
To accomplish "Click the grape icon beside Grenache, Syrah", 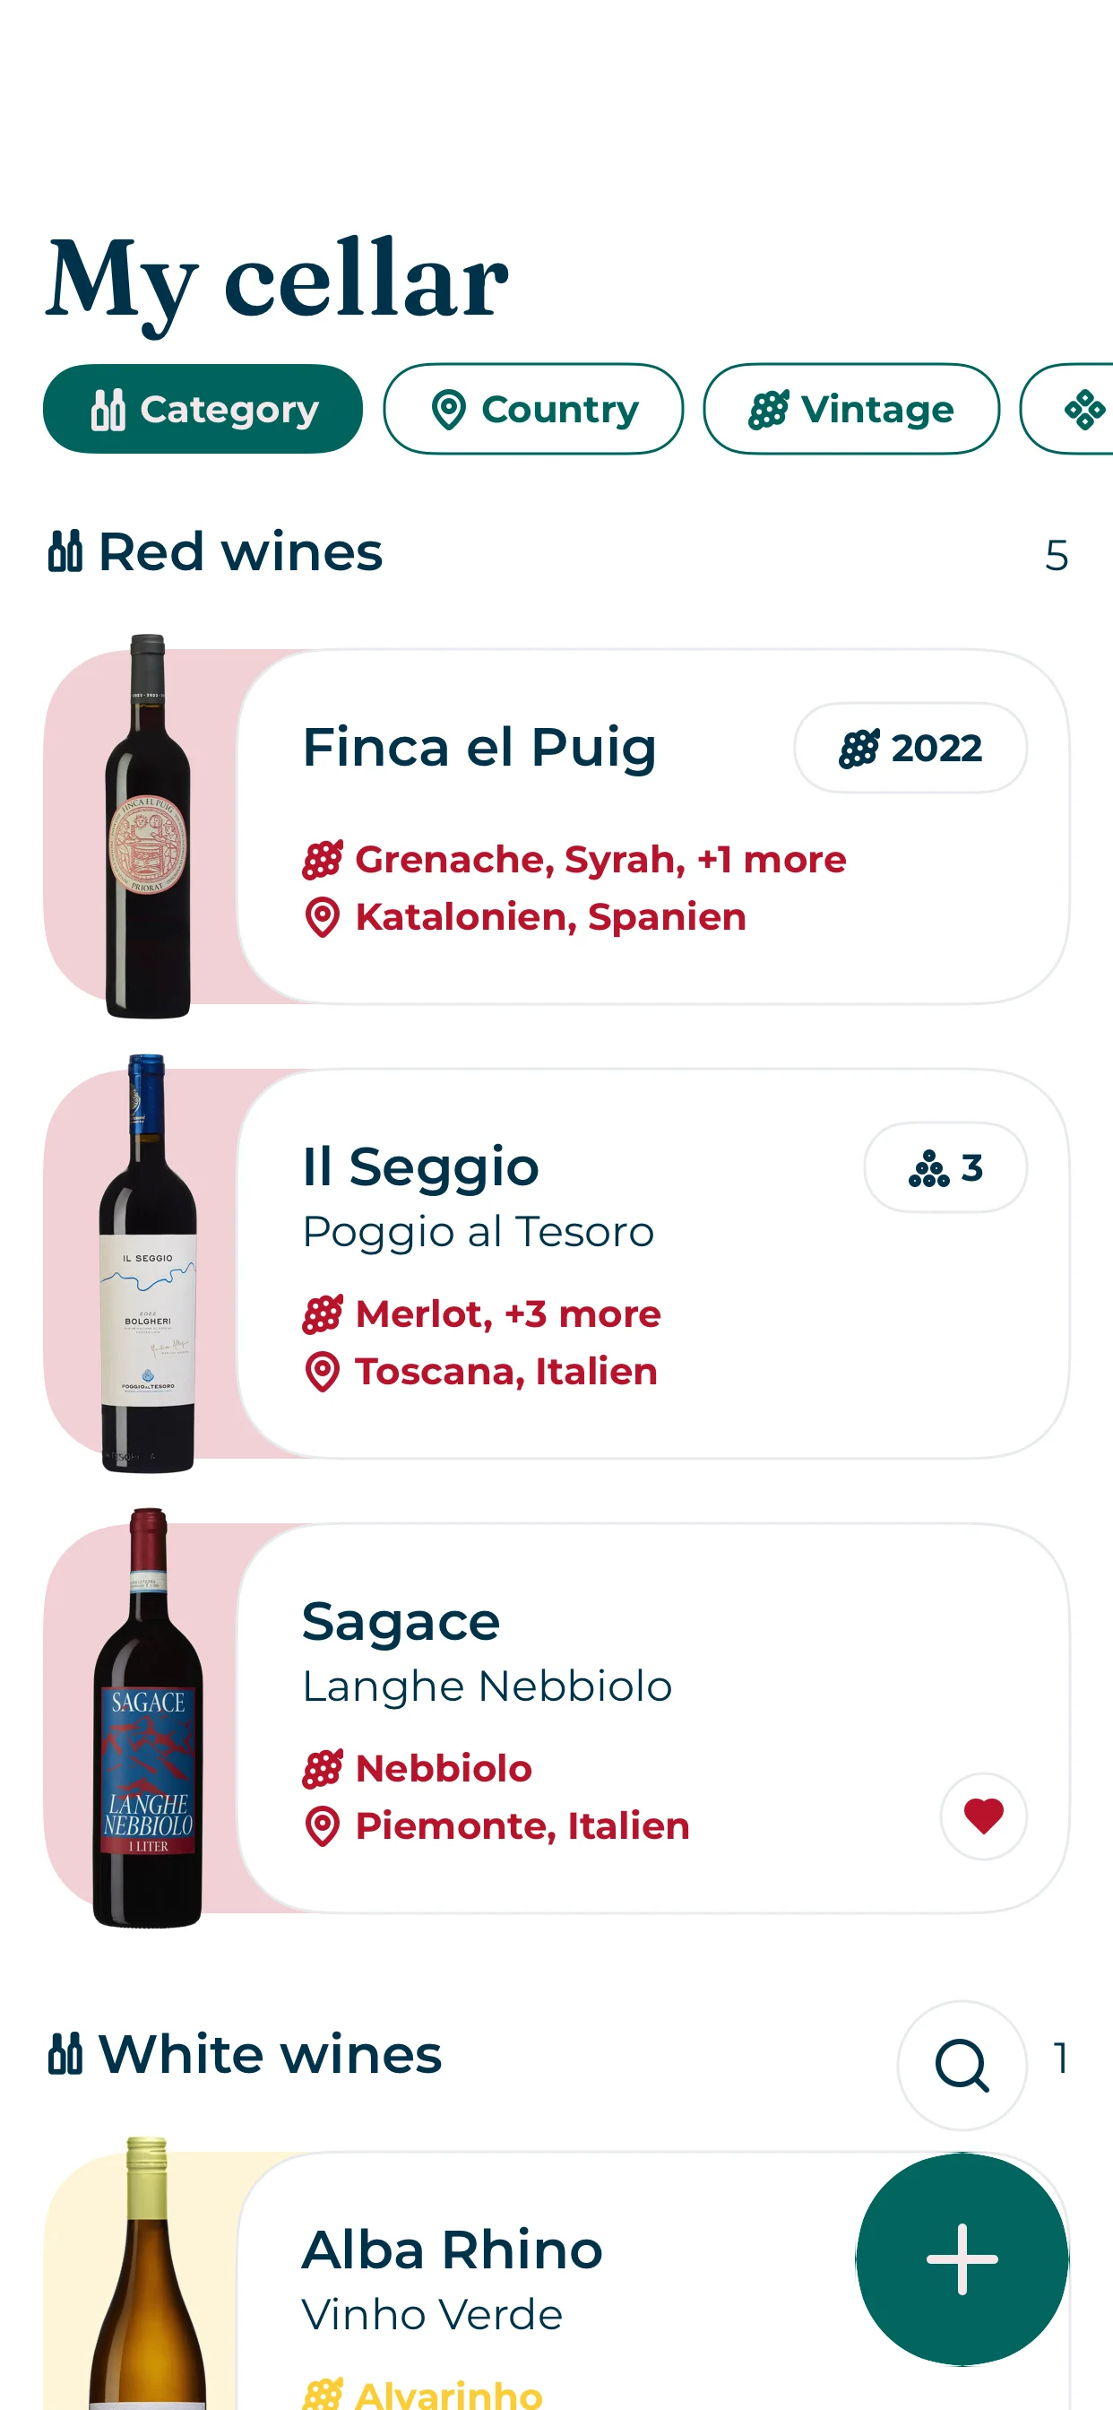I will click(x=323, y=860).
